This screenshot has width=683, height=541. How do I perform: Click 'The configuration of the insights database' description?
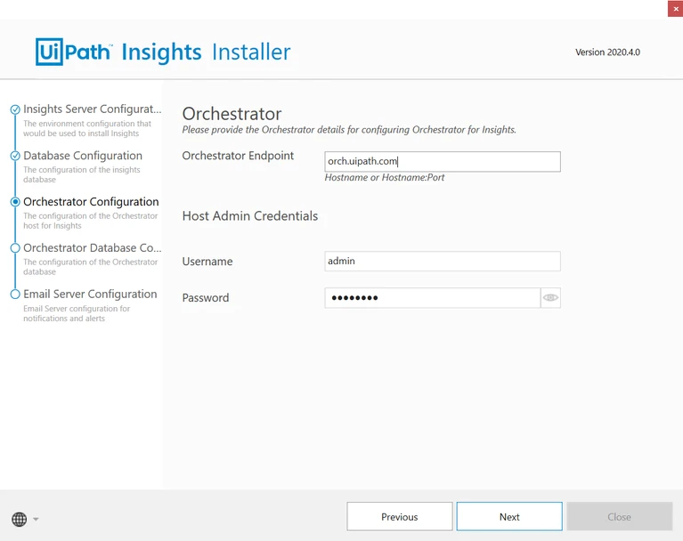(82, 174)
